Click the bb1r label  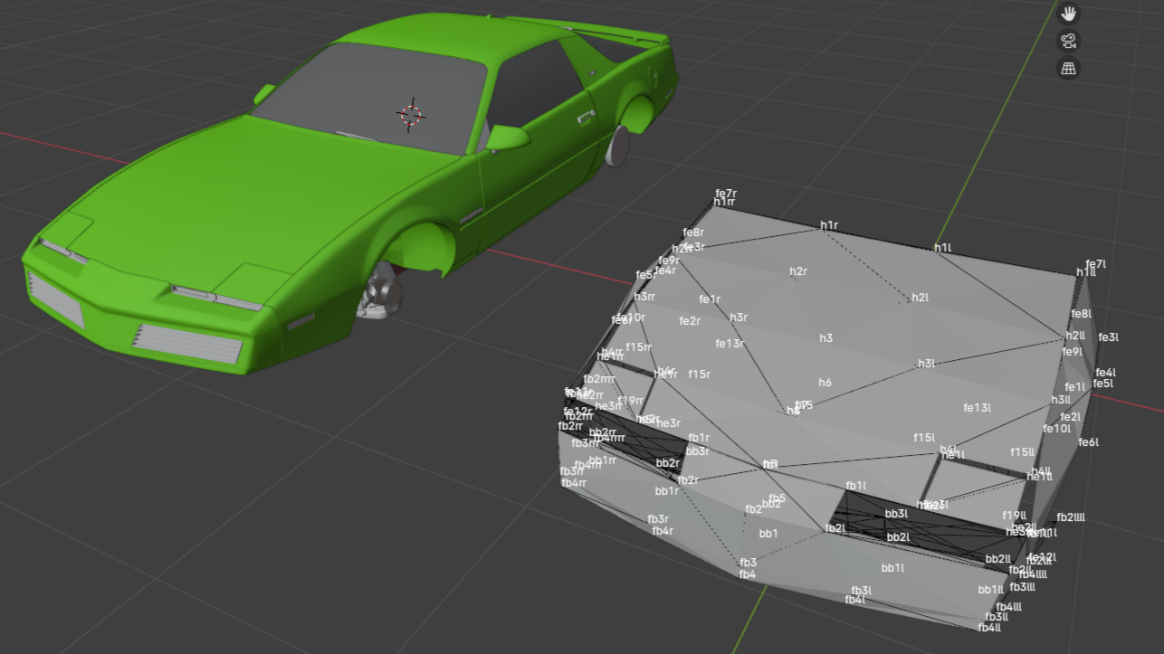[x=667, y=491]
